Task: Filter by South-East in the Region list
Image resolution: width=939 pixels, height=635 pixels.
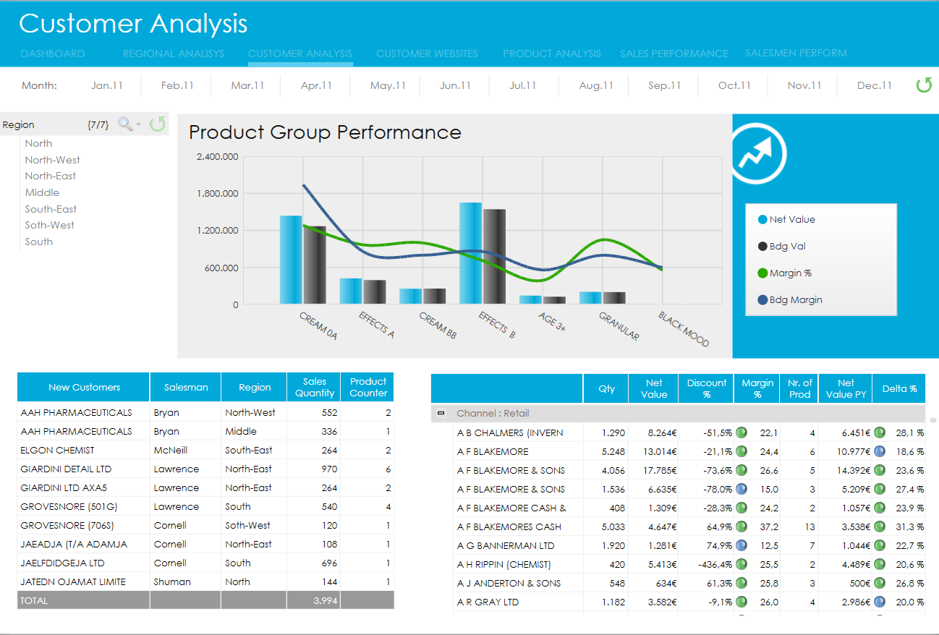Action: click(51, 209)
